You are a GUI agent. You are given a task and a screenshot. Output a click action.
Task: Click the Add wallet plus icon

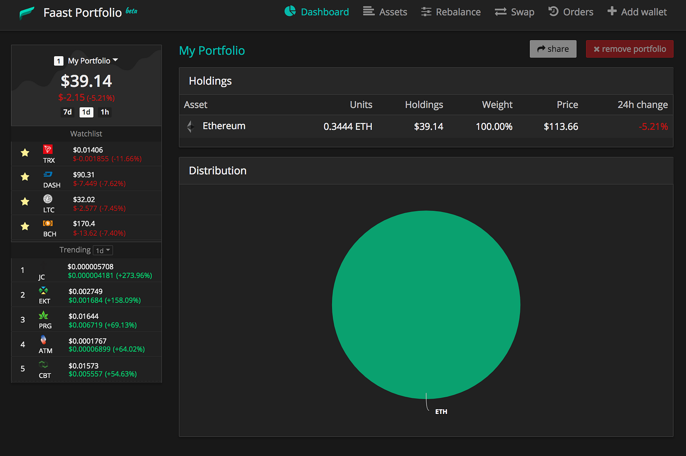click(612, 11)
